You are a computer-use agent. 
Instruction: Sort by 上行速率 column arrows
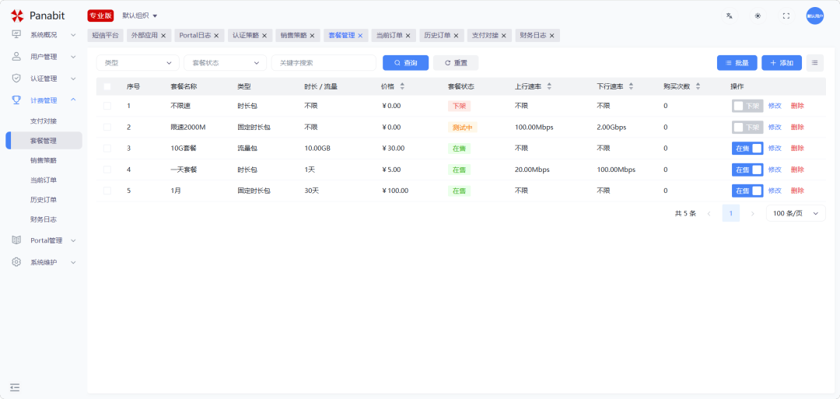(x=549, y=86)
